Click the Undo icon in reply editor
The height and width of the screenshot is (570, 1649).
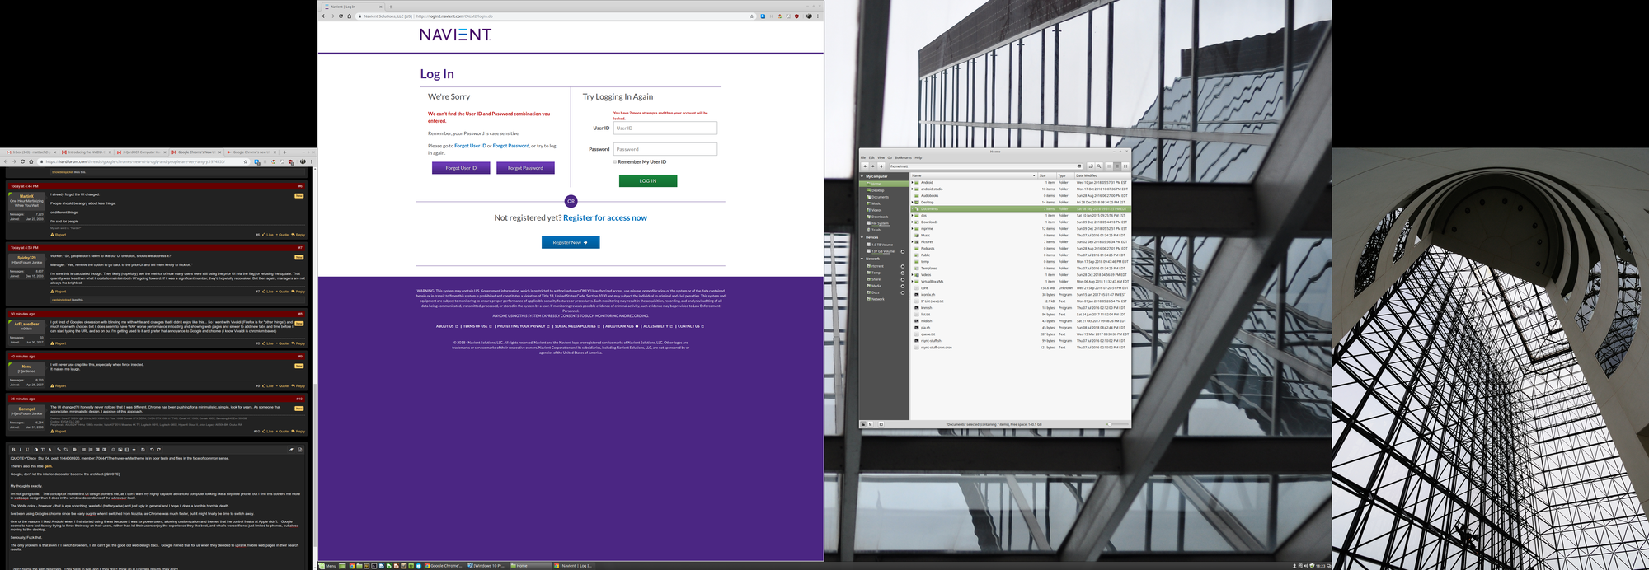click(152, 450)
